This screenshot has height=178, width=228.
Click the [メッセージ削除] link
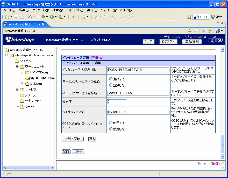point(209,164)
